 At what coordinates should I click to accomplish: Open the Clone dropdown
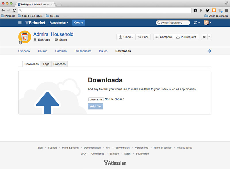126,37
